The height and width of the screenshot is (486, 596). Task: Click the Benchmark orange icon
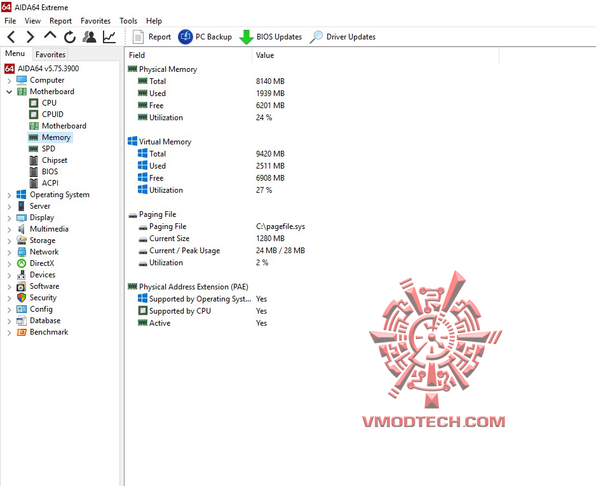click(22, 332)
